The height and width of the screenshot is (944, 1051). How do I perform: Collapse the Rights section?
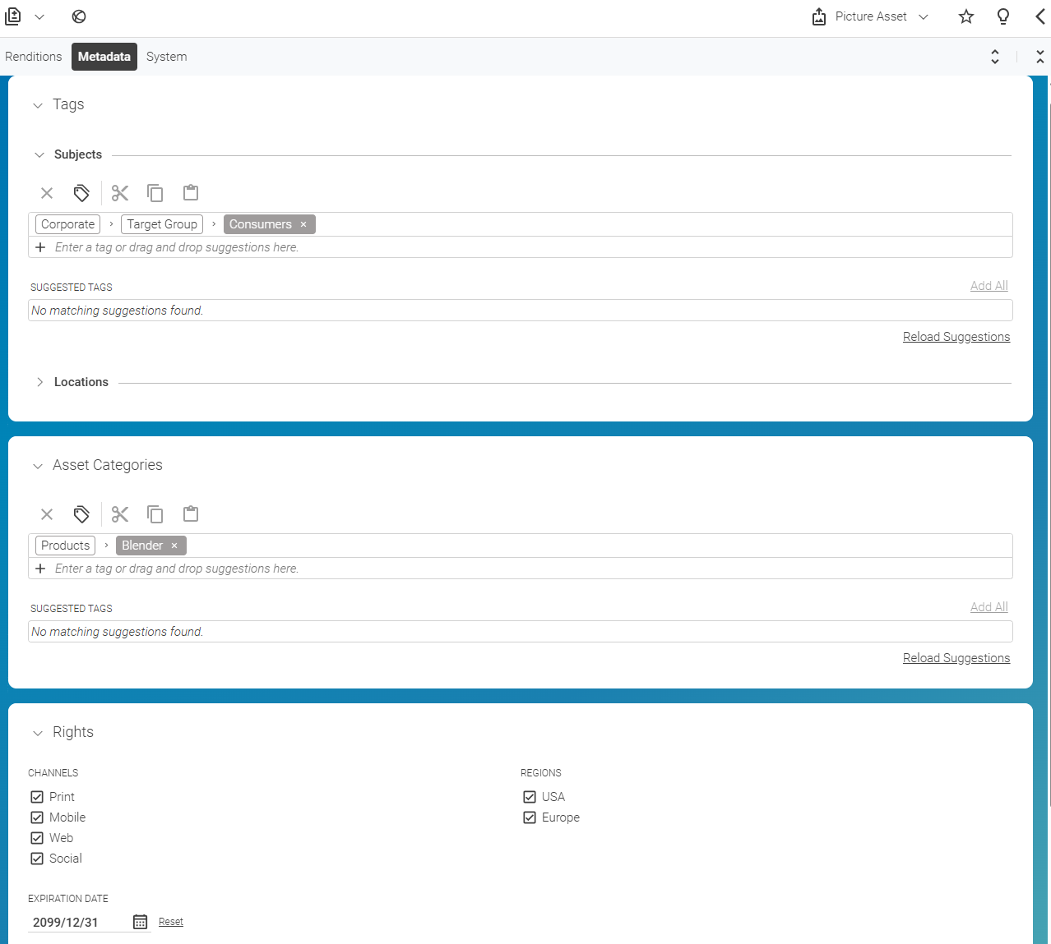[x=37, y=732]
